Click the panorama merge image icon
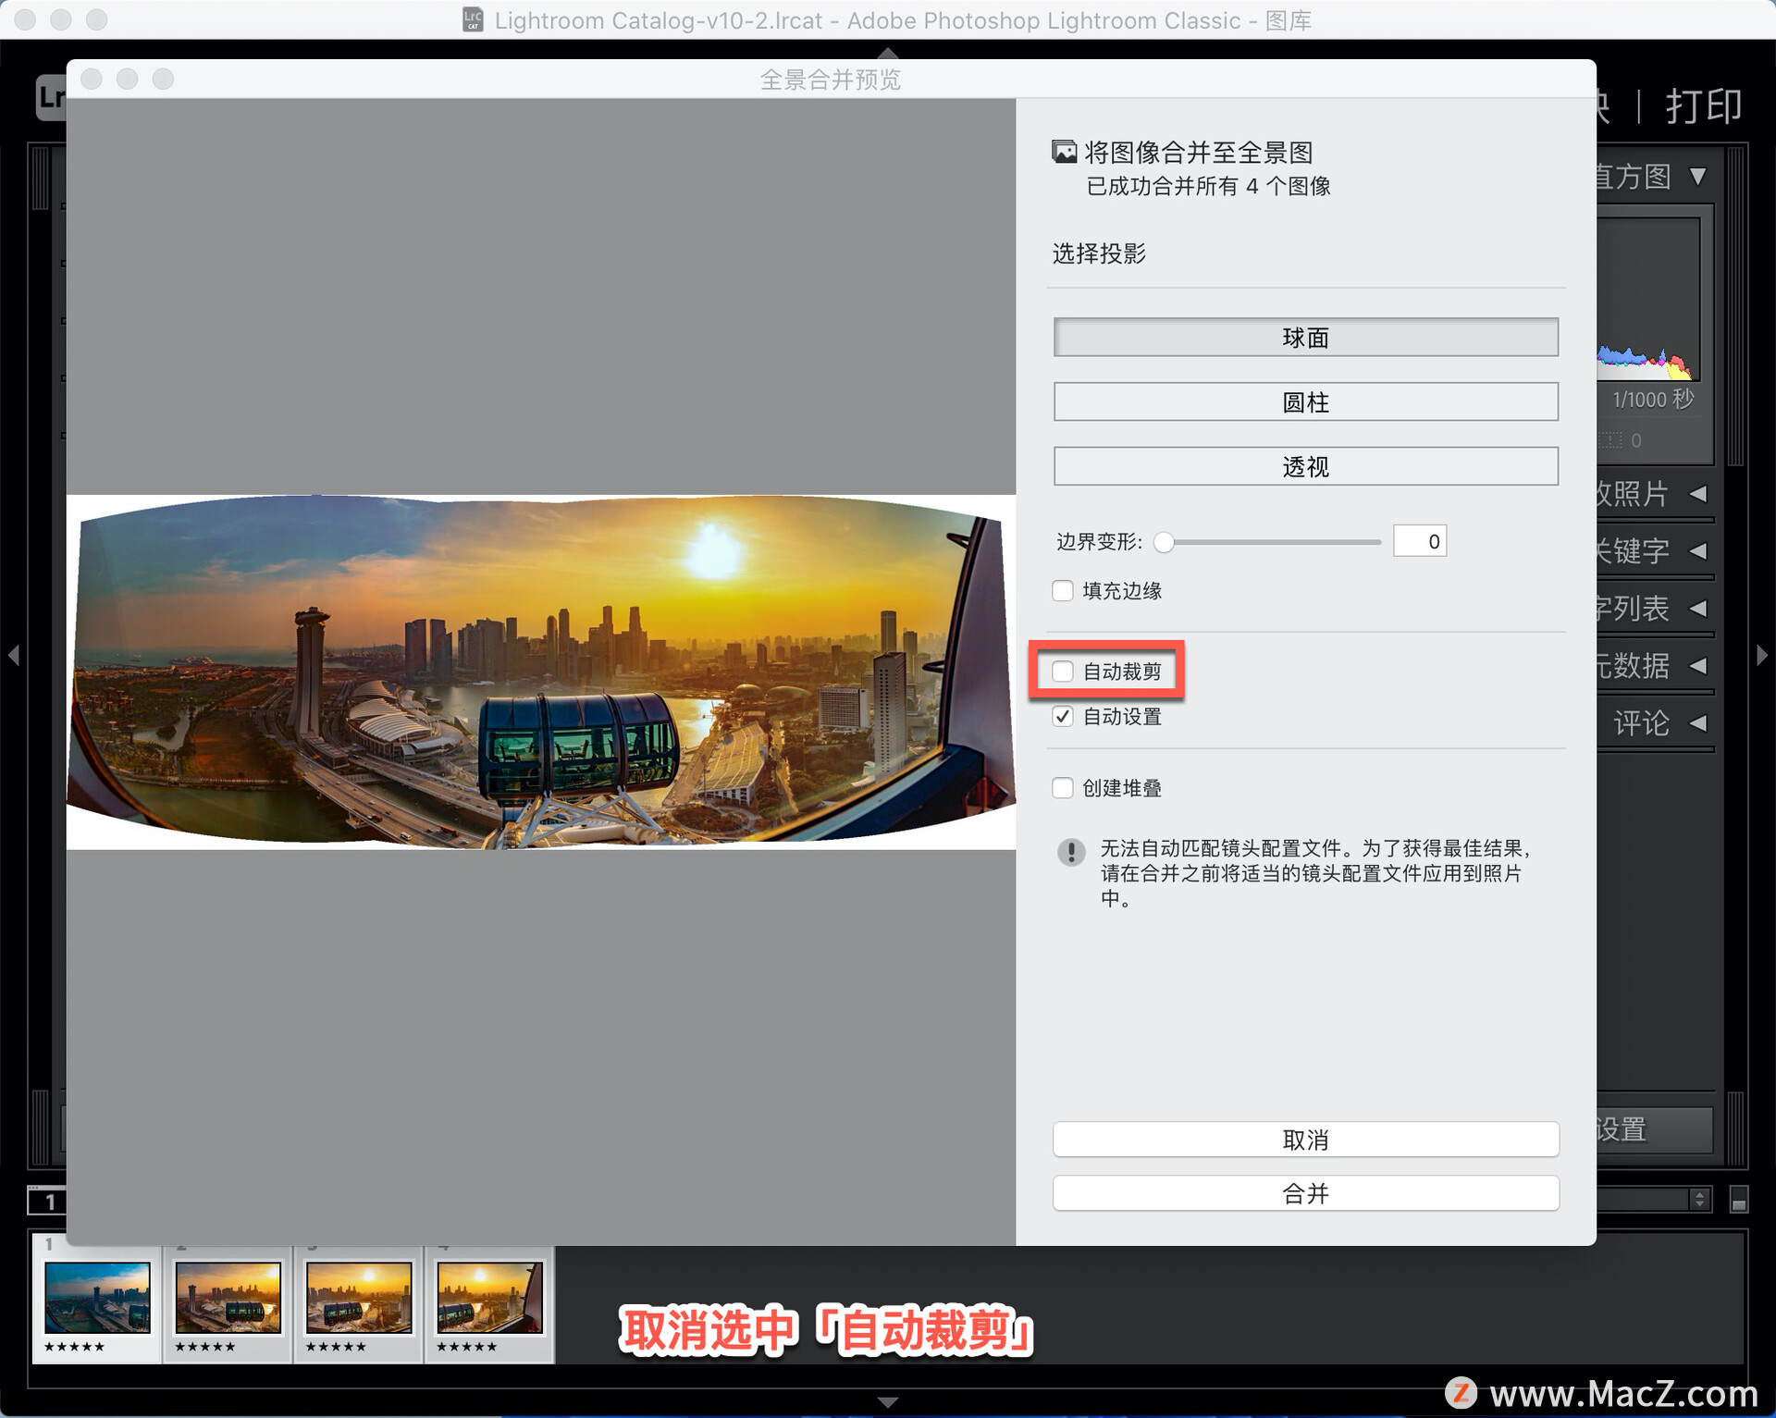The width and height of the screenshot is (1776, 1418). 1065,151
